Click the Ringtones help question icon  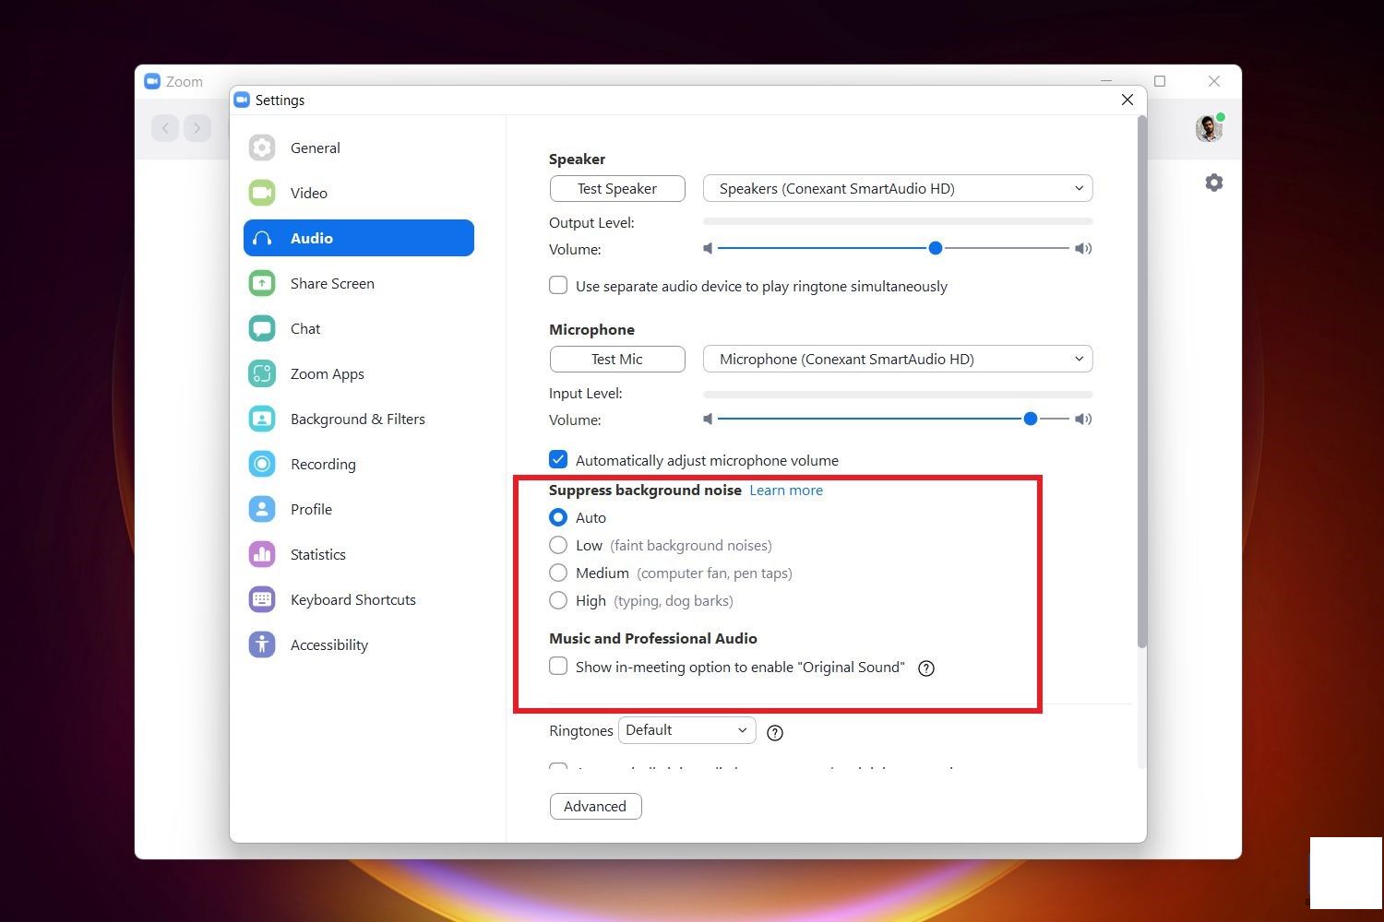coord(775,733)
